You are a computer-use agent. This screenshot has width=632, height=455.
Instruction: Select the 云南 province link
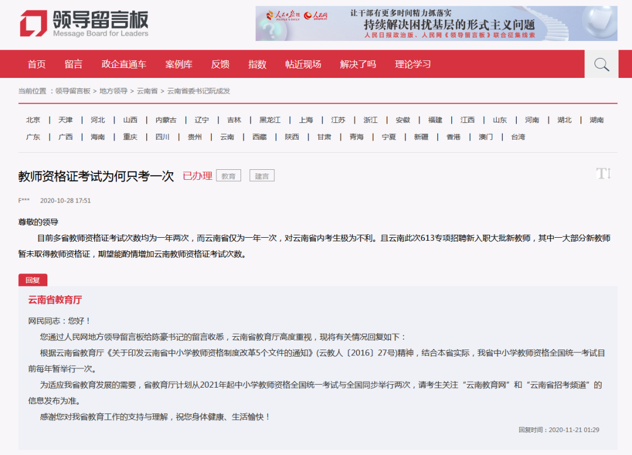click(227, 136)
